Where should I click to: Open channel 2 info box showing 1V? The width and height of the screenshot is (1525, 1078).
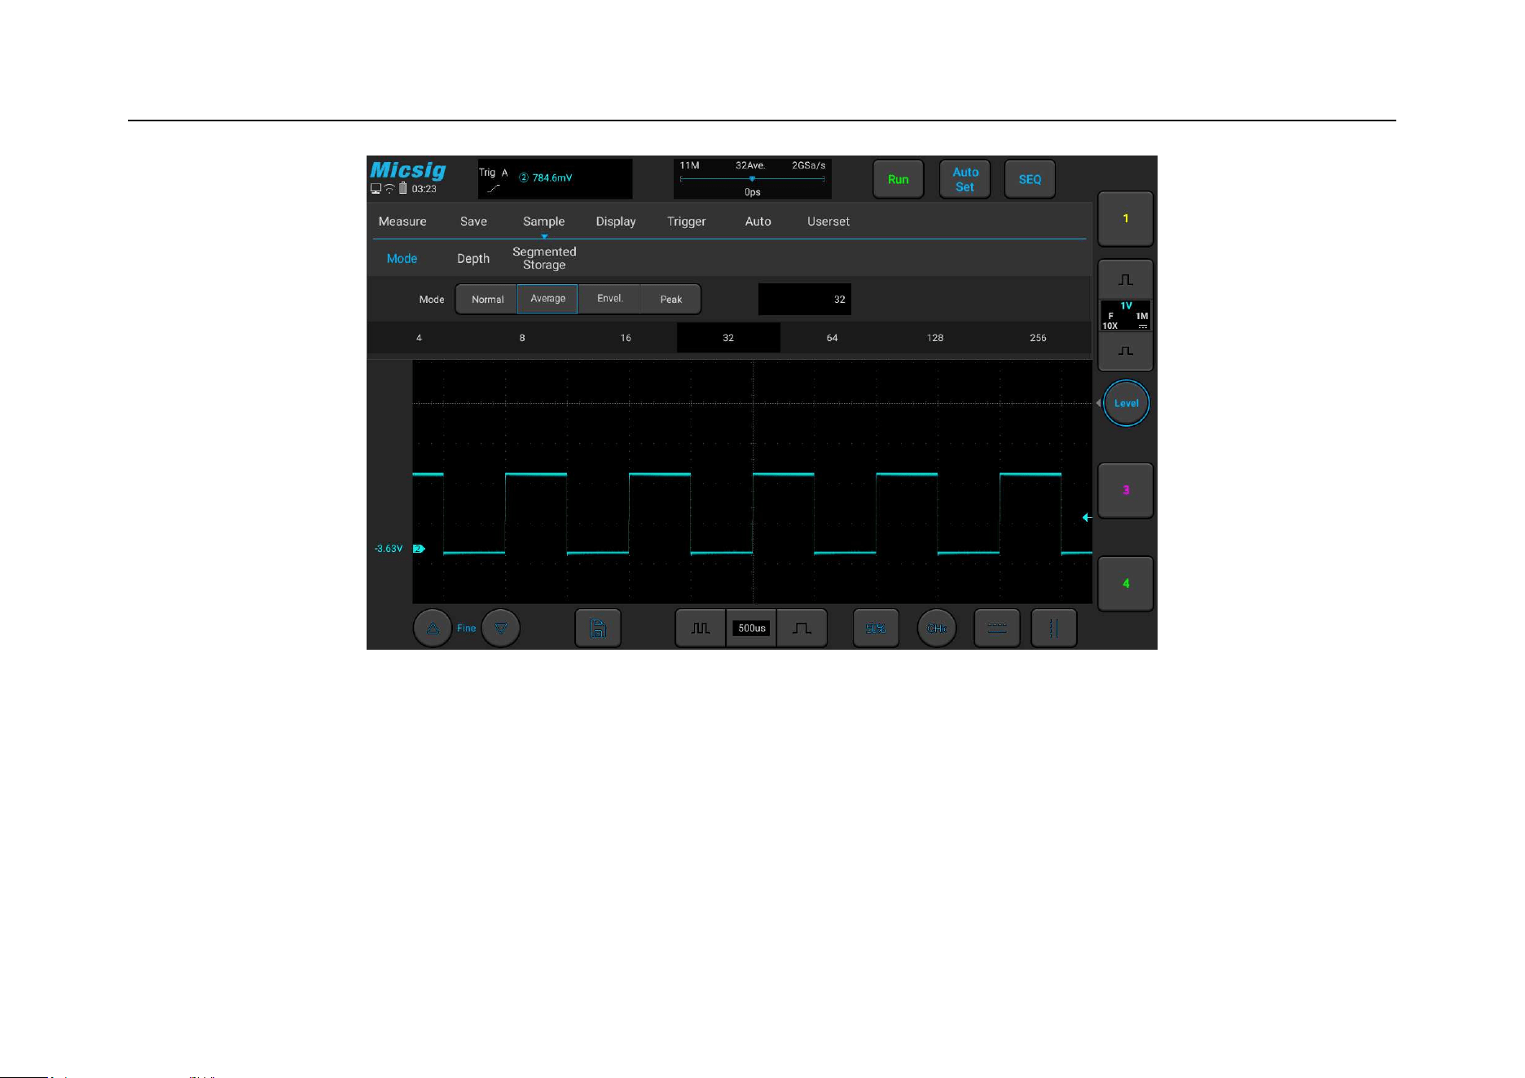coord(1126,316)
